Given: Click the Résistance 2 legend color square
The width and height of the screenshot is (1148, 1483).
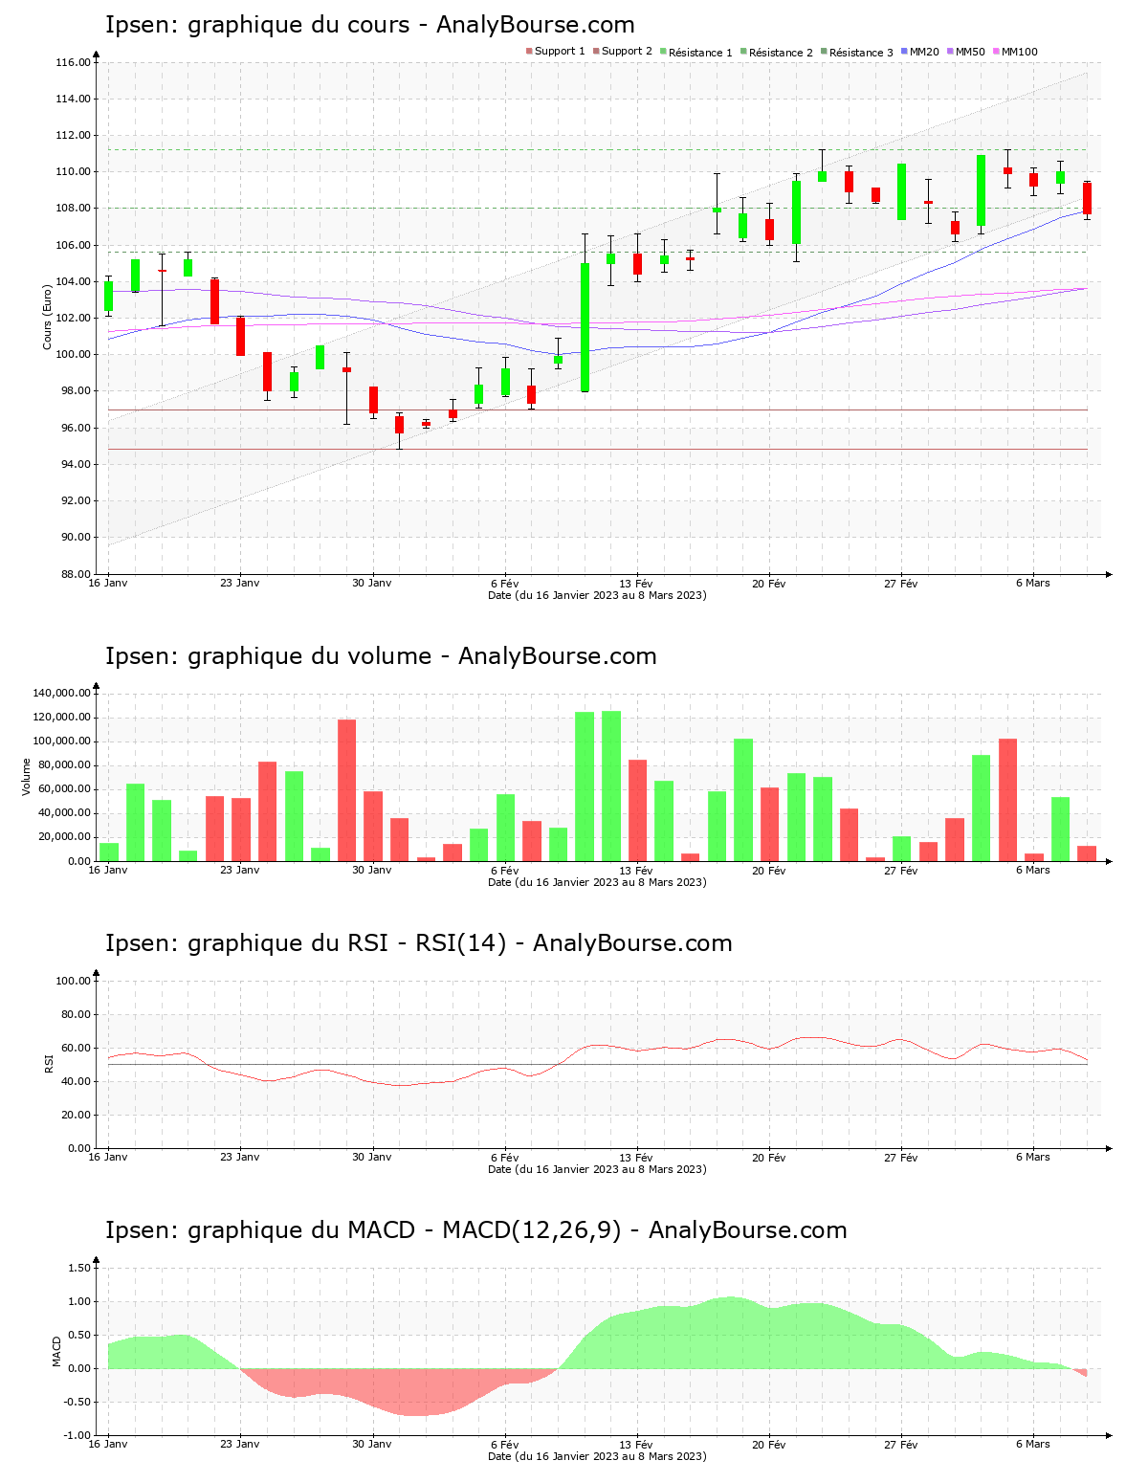Looking at the screenshot, I should (x=743, y=52).
